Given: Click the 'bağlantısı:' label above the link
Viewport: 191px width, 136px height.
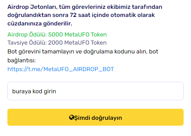Looking at the screenshot, I should click(21, 60).
